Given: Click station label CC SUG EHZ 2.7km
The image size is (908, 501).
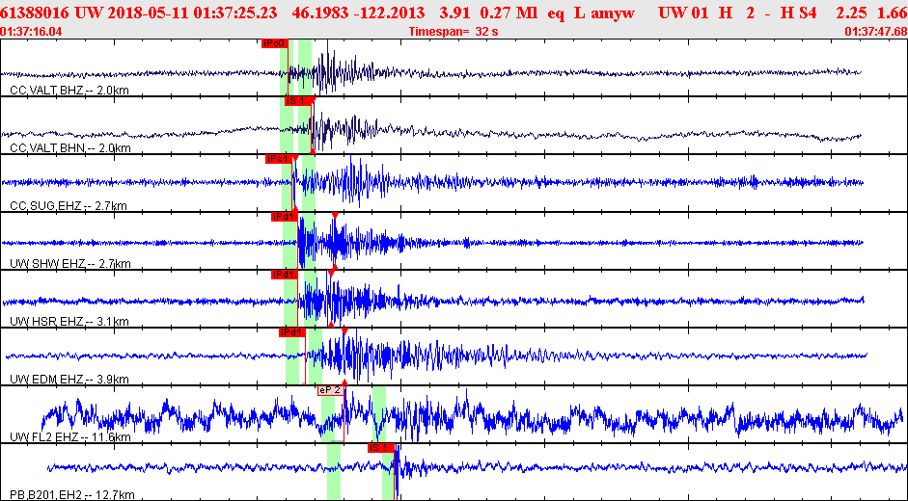Looking at the screenshot, I should click(x=69, y=206).
